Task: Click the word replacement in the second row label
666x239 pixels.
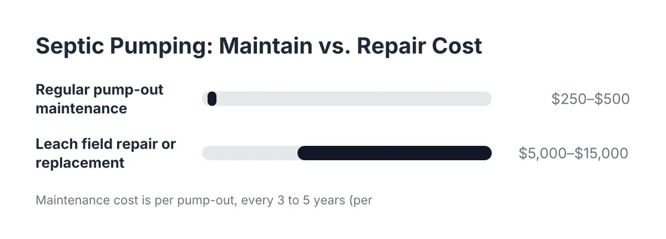Action: click(80, 163)
